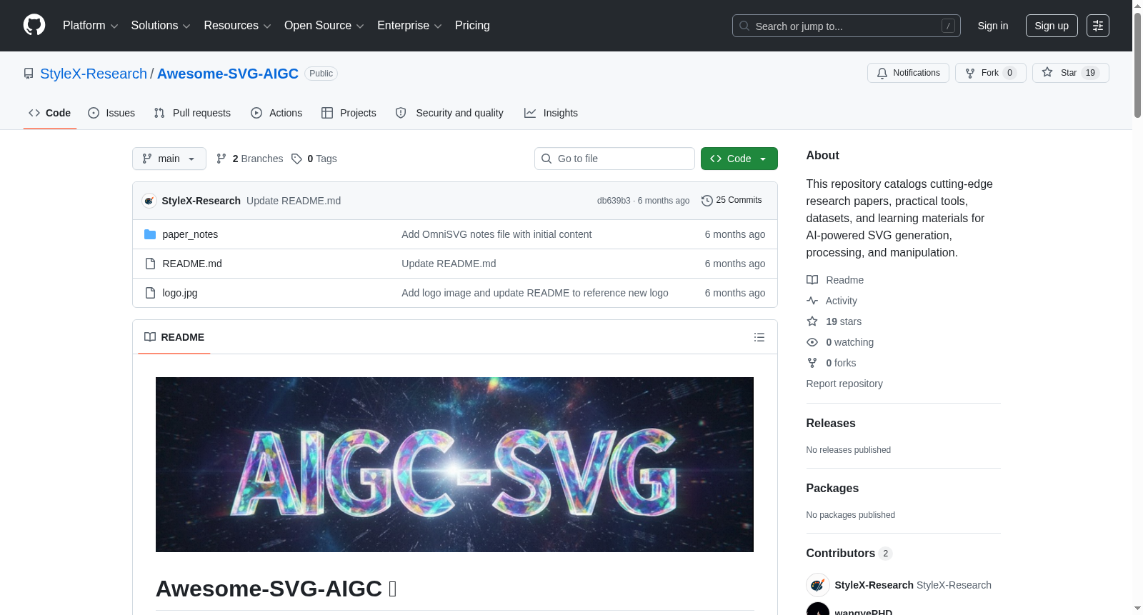Click the logo.jpg file icon
1143x615 pixels.
tap(150, 293)
